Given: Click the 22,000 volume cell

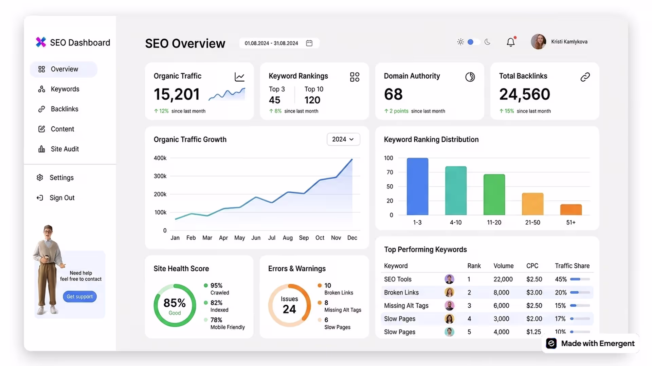Looking at the screenshot, I should tap(503, 279).
